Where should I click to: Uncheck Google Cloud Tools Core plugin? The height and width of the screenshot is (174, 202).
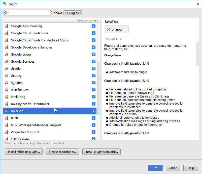[x=93, y=33]
